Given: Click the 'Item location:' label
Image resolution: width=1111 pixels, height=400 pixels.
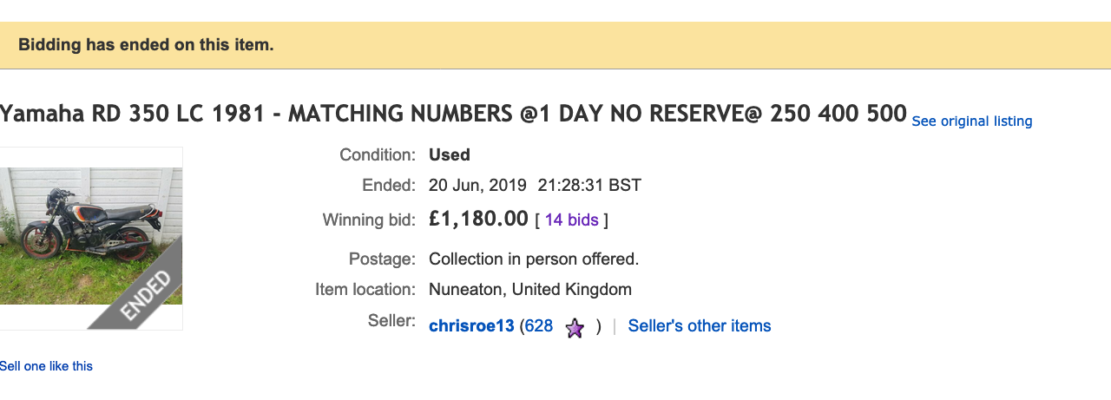Looking at the screenshot, I should pyautogui.click(x=365, y=290).
